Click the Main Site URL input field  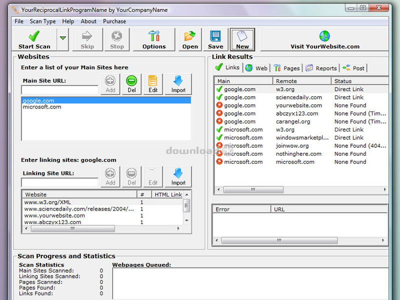pos(59,90)
